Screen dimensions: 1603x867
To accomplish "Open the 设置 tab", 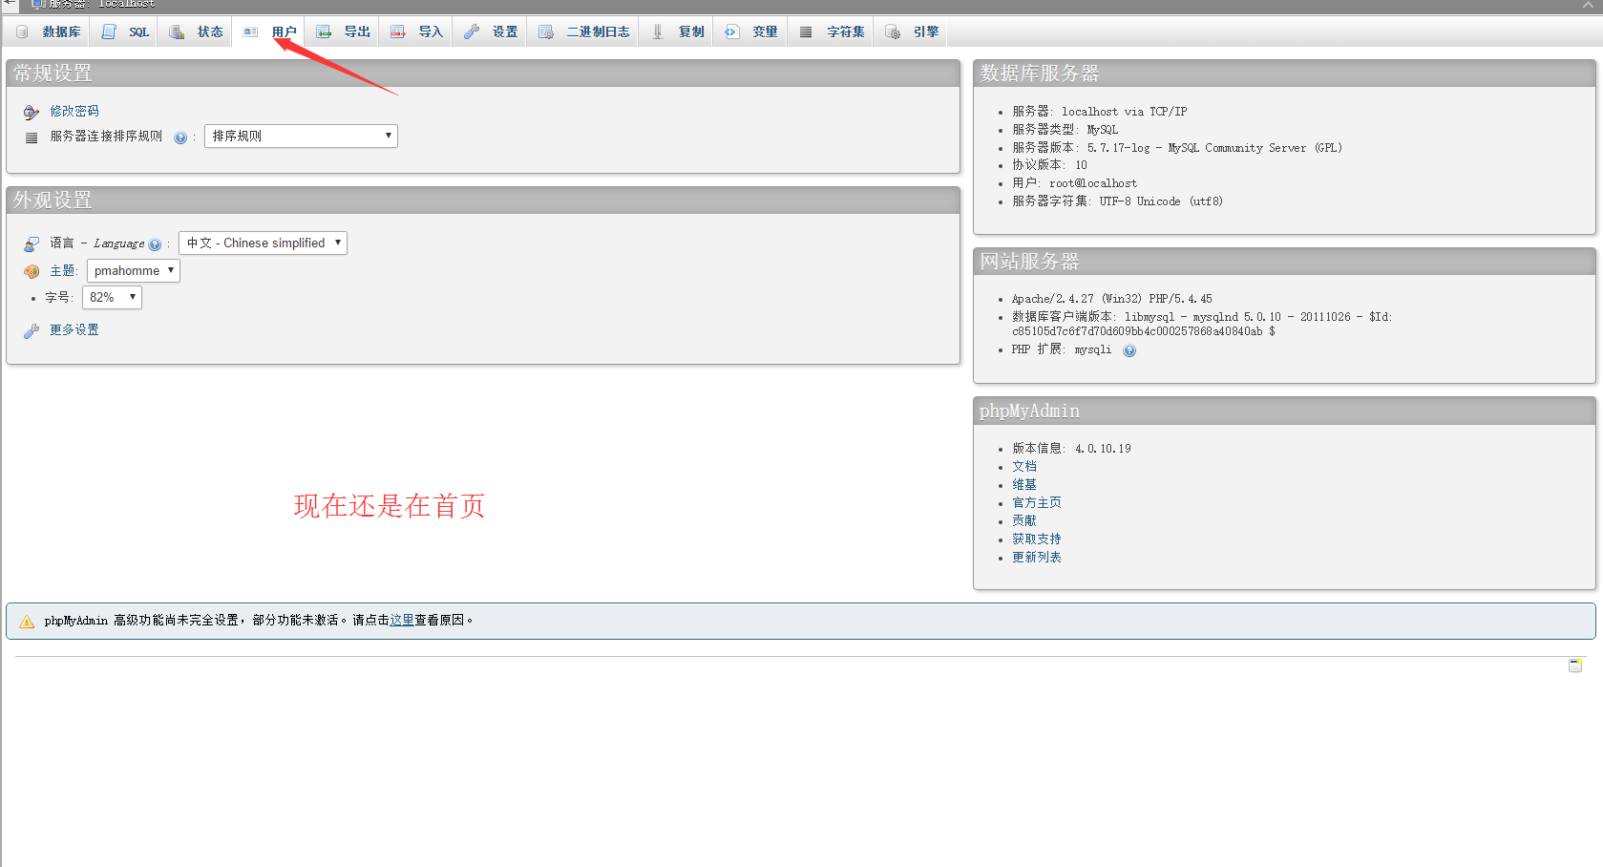I will (x=491, y=32).
